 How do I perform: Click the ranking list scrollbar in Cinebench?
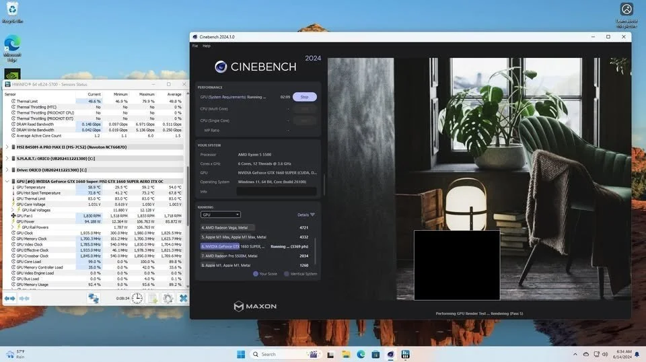316,250
